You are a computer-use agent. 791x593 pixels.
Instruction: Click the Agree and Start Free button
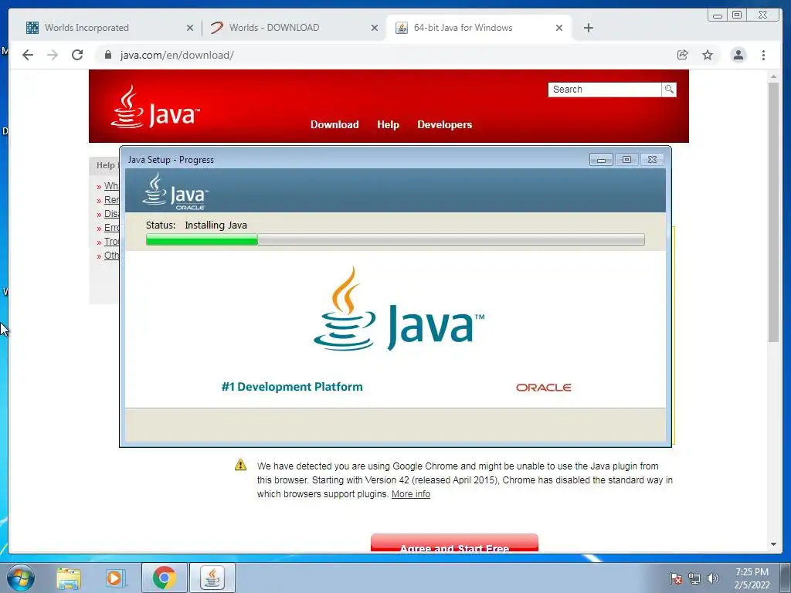[454, 543]
